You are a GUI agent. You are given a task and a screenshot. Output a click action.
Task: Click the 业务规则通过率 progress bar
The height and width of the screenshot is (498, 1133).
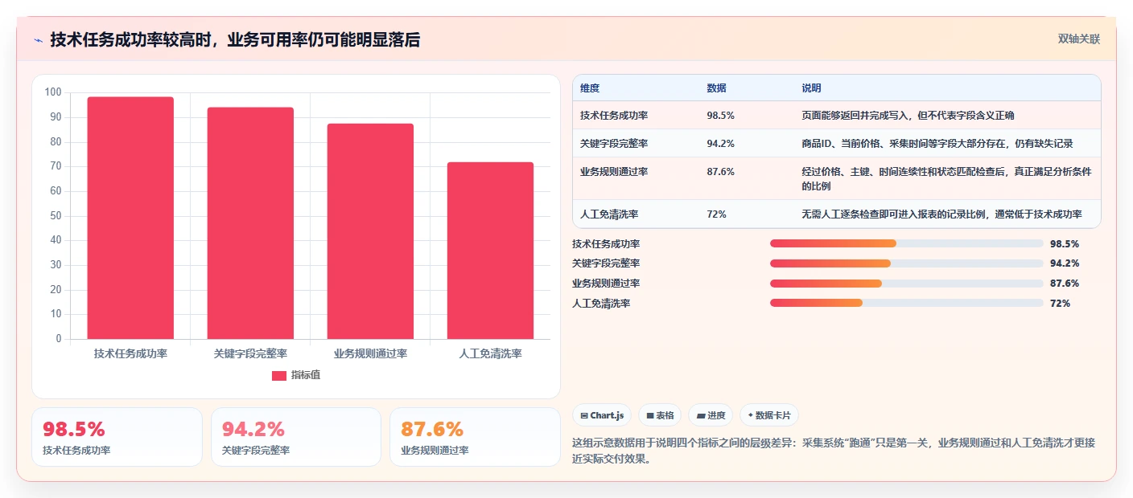coord(906,283)
